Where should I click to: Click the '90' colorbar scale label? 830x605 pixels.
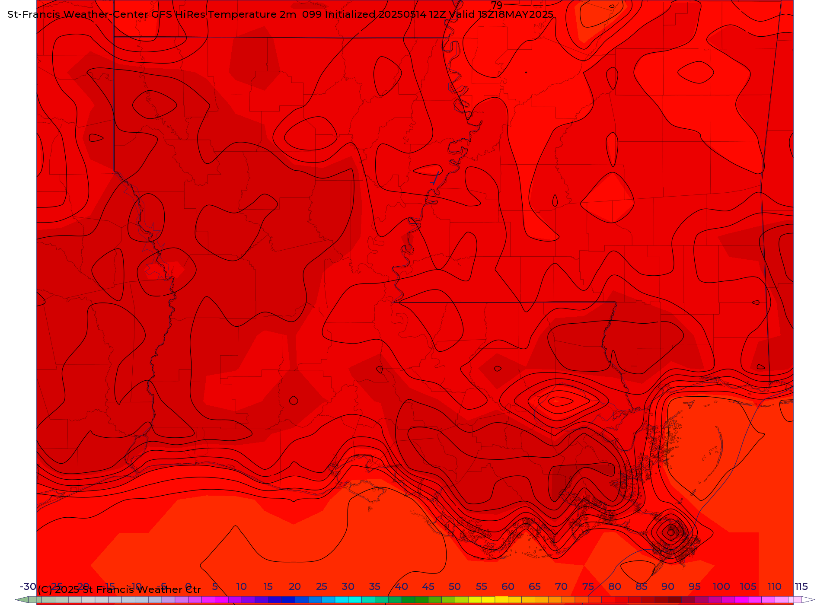(668, 586)
